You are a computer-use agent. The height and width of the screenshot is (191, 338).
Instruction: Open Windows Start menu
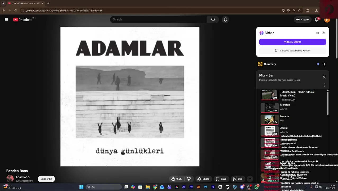81,187
